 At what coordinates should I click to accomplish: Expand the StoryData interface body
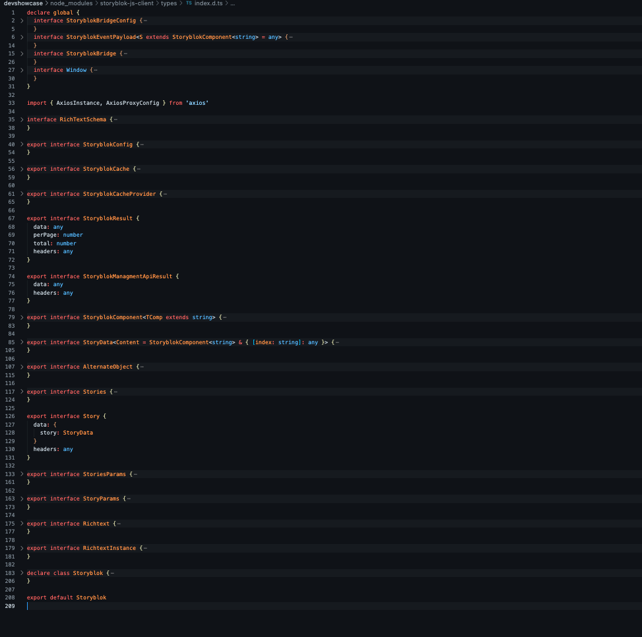click(21, 342)
